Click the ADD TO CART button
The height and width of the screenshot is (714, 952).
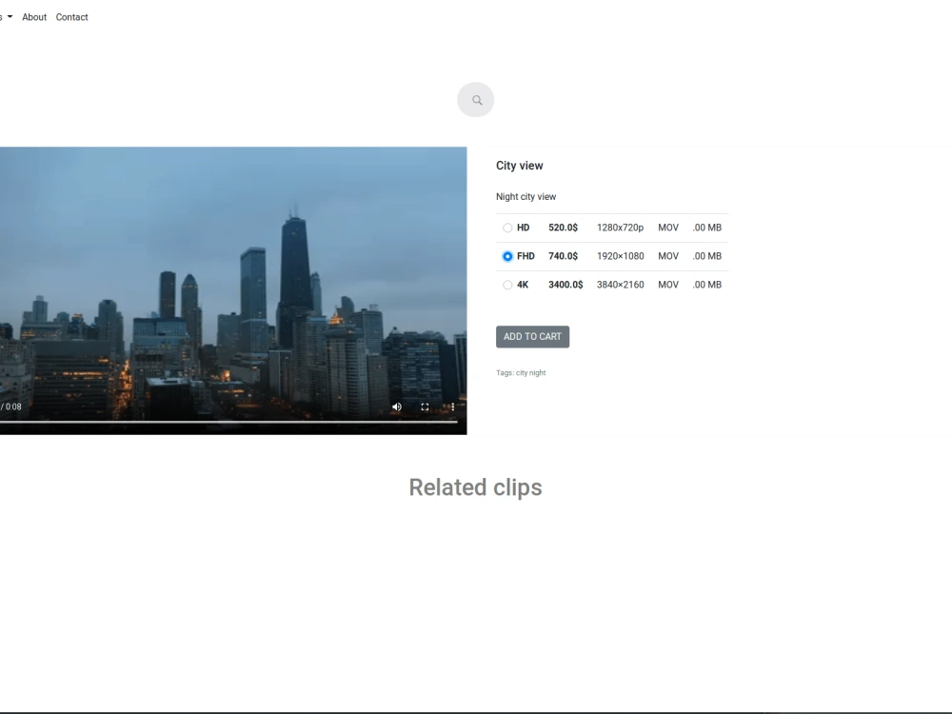[532, 336]
